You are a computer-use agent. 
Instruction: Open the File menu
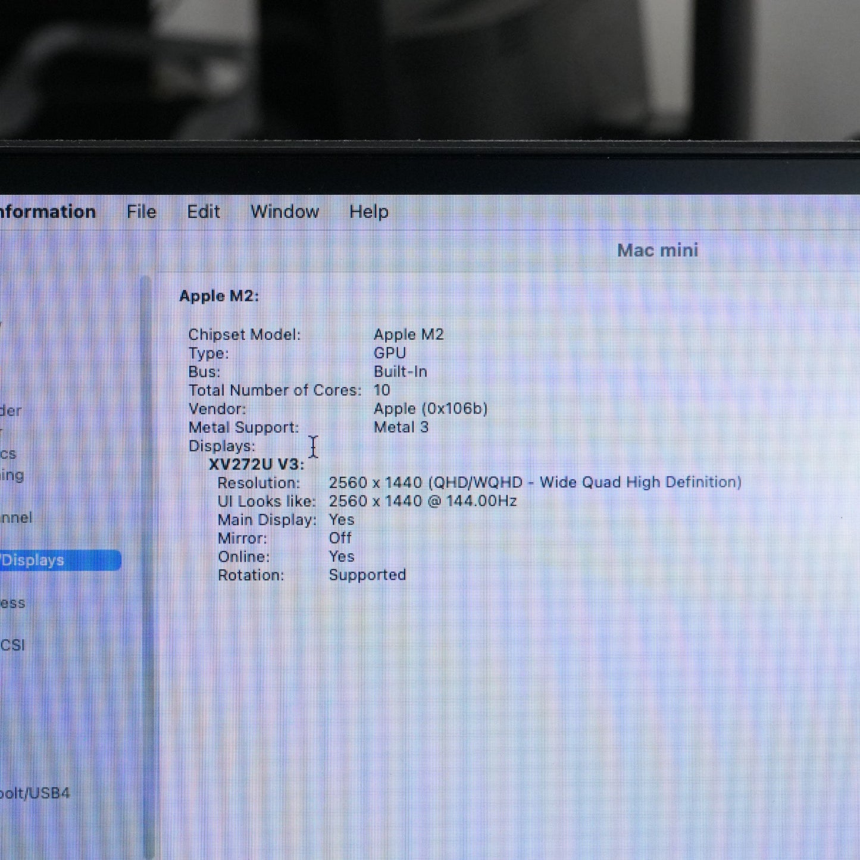pos(141,212)
